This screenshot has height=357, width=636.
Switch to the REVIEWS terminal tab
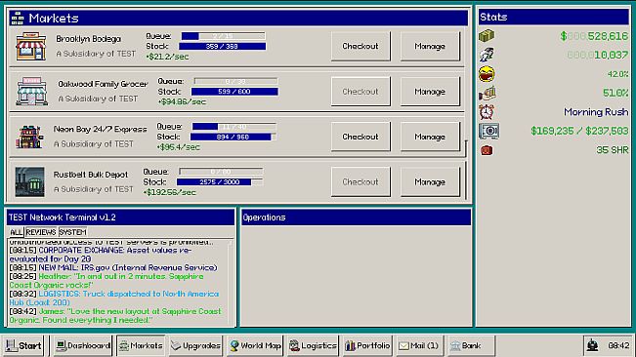[x=41, y=232]
